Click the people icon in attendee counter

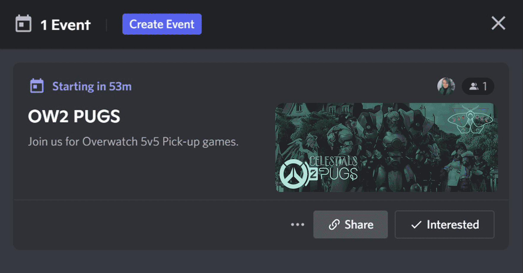pyautogui.click(x=474, y=86)
